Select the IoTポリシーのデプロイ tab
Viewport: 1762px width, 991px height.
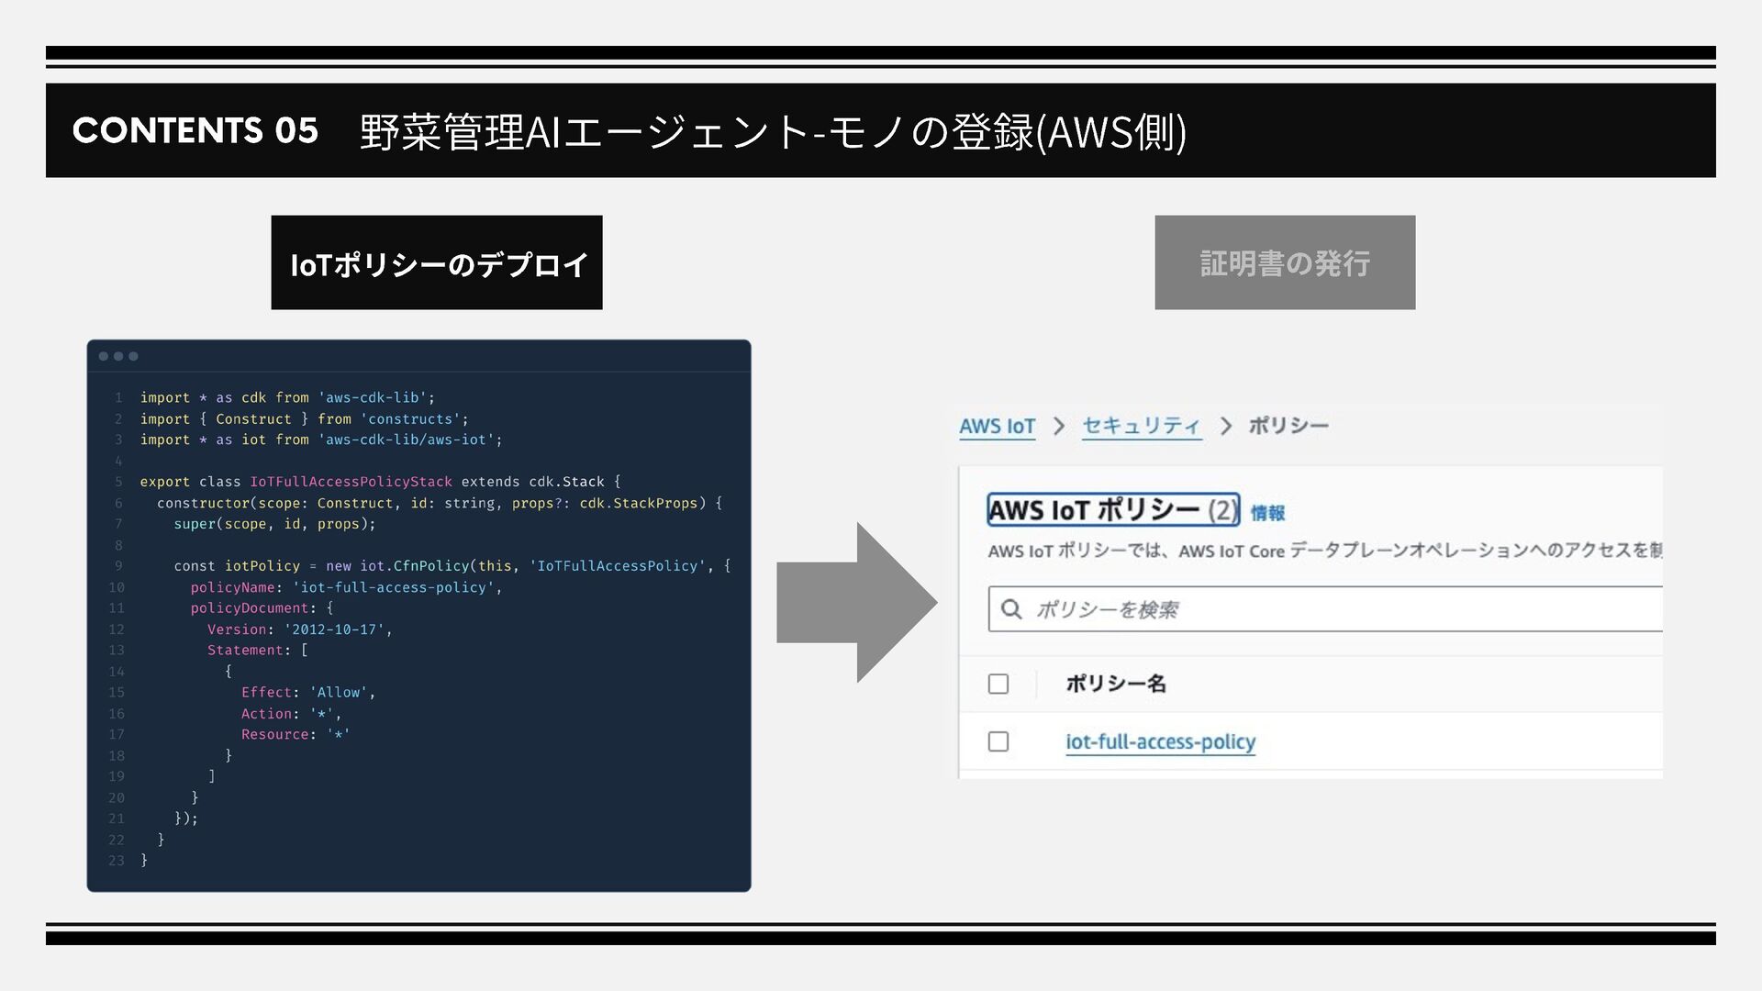437,263
